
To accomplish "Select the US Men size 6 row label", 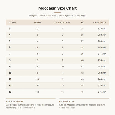I will coord(10,48).
